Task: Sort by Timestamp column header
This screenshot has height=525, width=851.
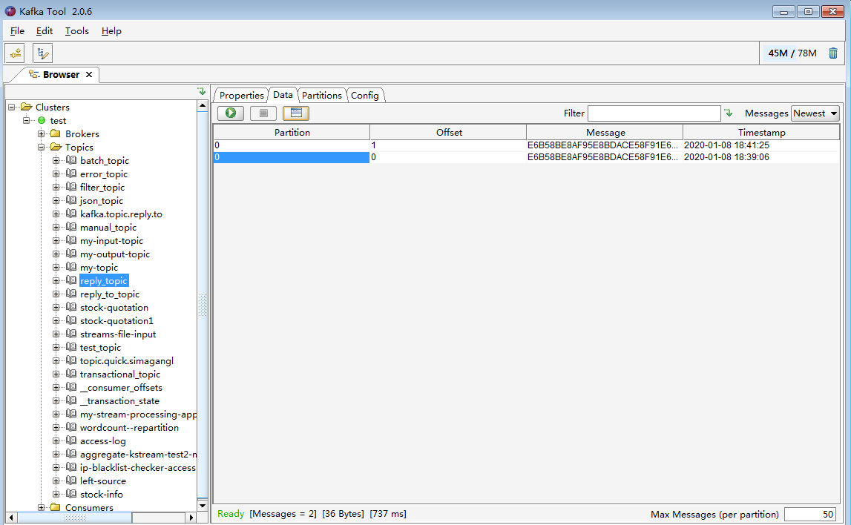Action: point(761,132)
